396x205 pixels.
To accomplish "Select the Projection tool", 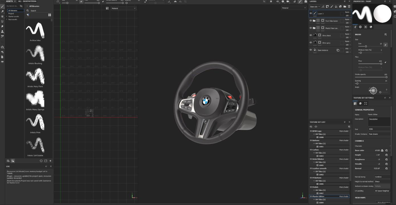I will [x=3, y=17].
